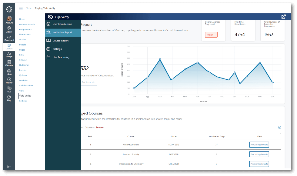Toggle the course navigation hamburger menu
This screenshot has height=176, width=297.
21,8
